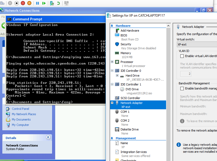Select the DVD Drive entry
217x161 pixels.
(x=132, y=89)
